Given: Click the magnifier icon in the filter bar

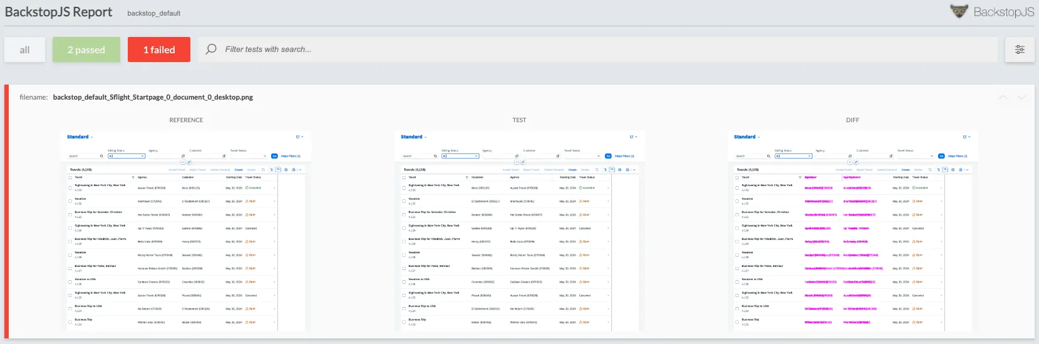Looking at the screenshot, I should pyautogui.click(x=211, y=49).
